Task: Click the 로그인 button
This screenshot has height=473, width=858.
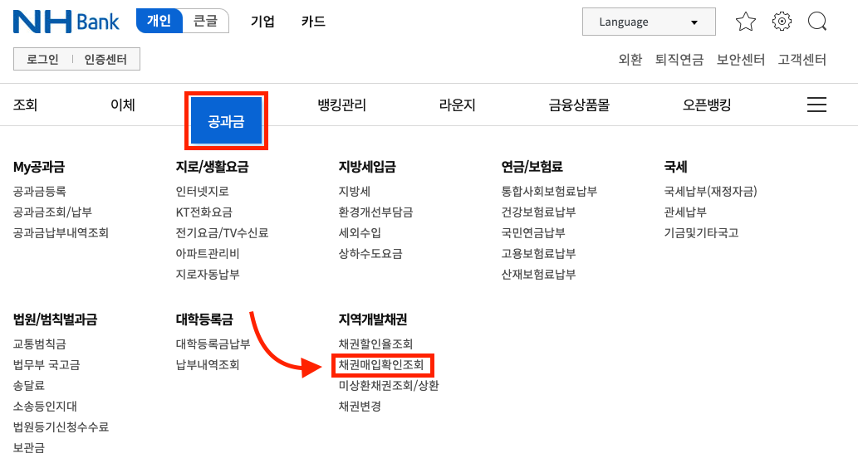Action: [42, 59]
